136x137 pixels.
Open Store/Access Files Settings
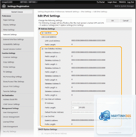pyautogui.click(x=13, y=82)
